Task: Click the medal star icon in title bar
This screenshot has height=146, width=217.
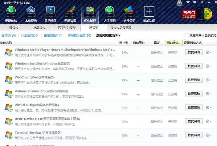Action: click(179, 3)
